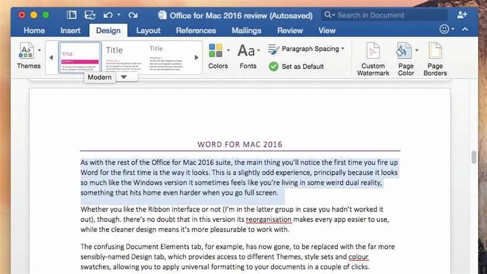This screenshot has width=487, height=274.
Task: Collapse the ribbon with the caret
Action: click(465, 29)
